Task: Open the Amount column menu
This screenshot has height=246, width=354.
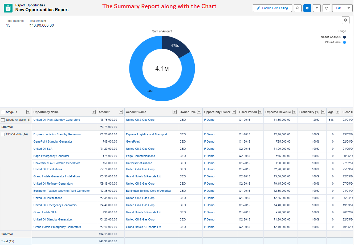Action: pyautogui.click(x=121, y=112)
